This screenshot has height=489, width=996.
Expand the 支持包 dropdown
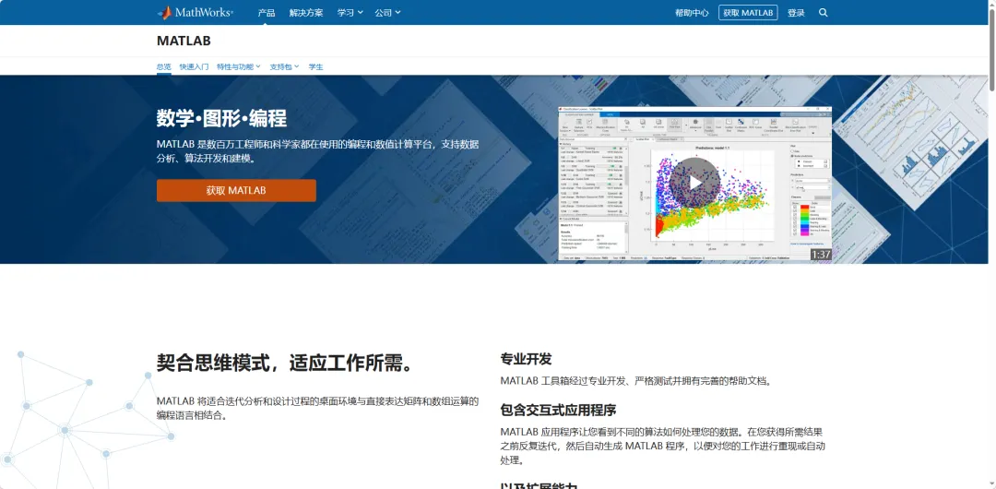tap(284, 66)
